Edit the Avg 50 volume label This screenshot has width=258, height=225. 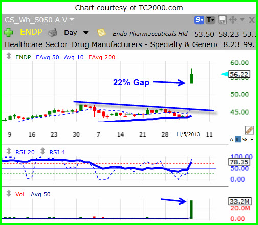(40, 194)
